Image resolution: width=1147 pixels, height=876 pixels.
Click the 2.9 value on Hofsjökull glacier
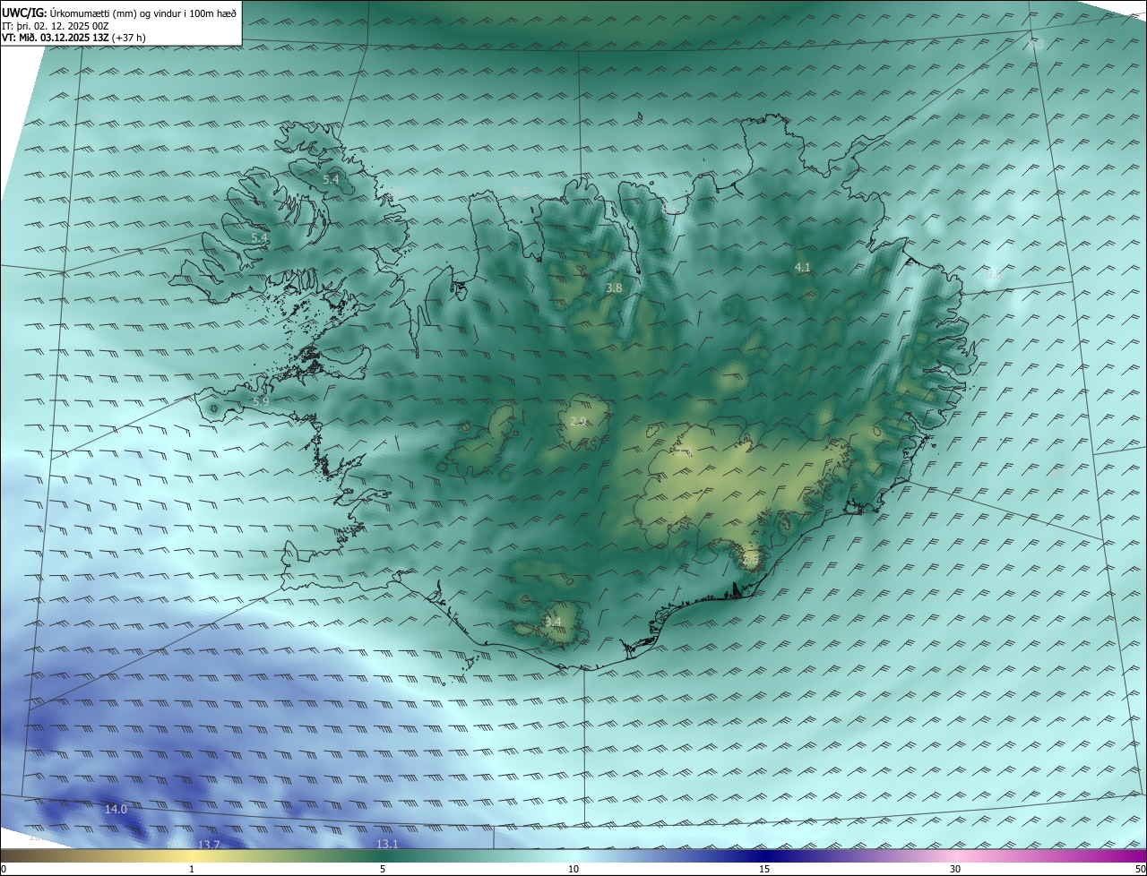point(578,421)
